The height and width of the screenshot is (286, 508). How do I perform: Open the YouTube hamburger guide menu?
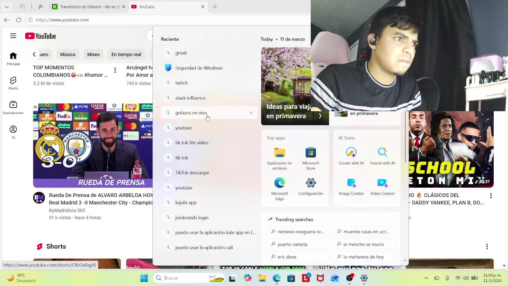click(13, 36)
